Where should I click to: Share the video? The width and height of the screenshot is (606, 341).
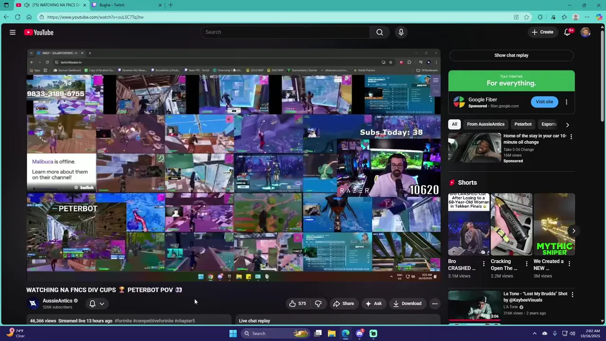tap(343, 304)
